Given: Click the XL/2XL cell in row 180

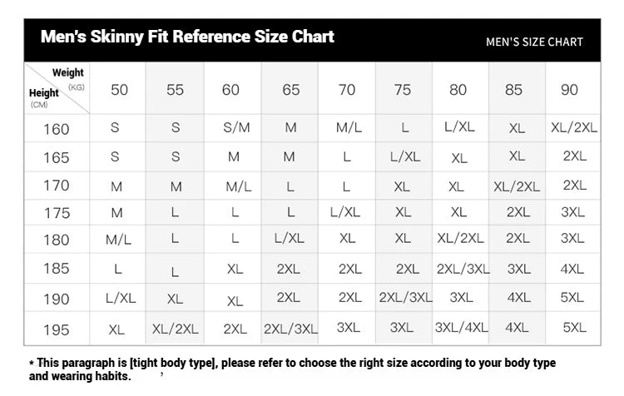Looking at the screenshot, I should (x=460, y=238).
